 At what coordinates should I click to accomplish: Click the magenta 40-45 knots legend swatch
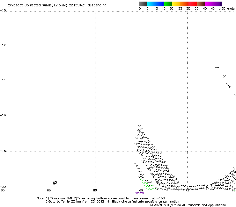click(209, 4)
